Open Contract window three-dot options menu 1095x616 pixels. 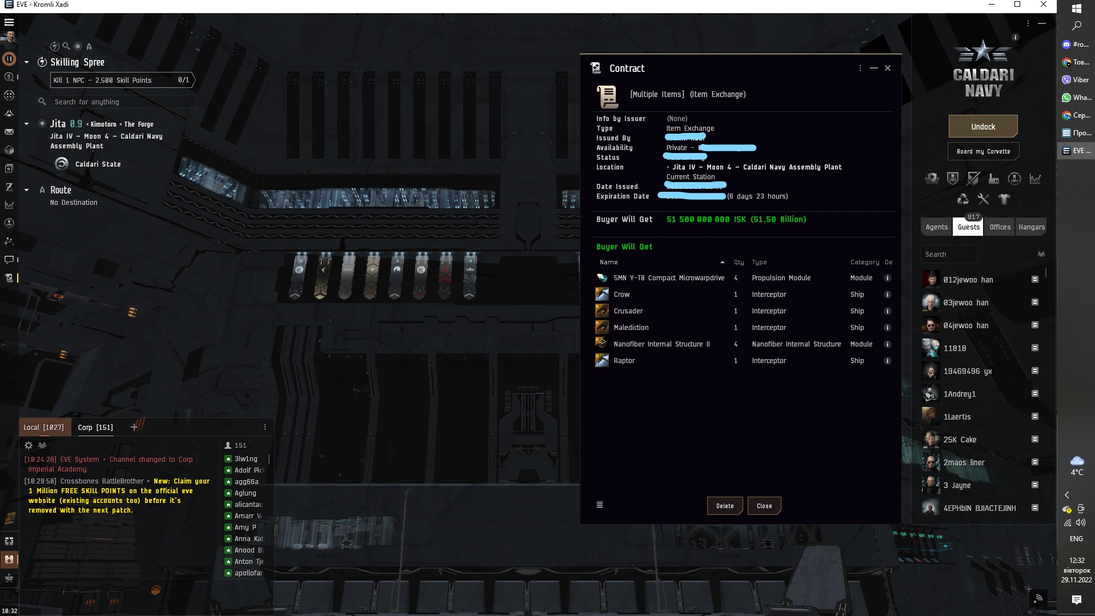click(860, 68)
